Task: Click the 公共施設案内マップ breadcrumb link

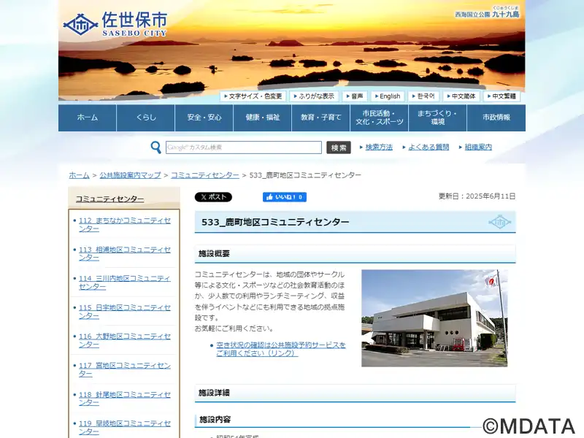Action: click(131, 175)
